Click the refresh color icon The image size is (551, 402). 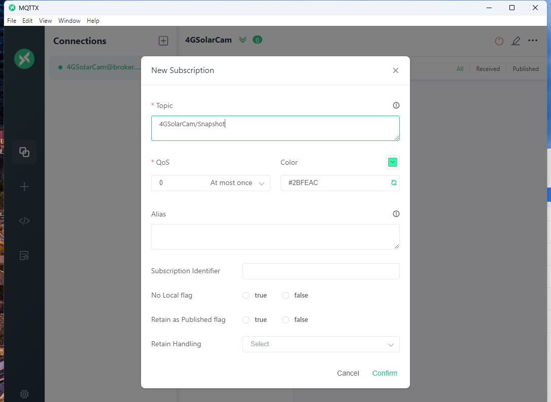tap(394, 182)
